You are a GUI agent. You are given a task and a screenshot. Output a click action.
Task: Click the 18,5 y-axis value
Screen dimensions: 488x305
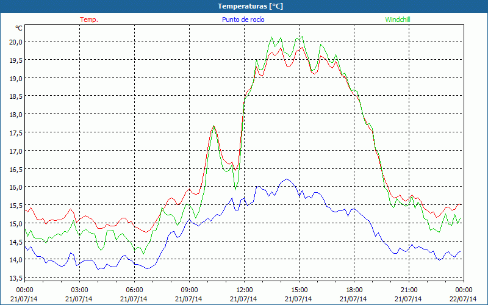(16, 96)
